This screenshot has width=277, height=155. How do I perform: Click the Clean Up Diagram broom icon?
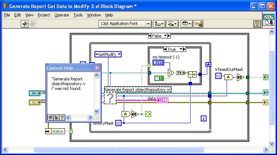[199, 24]
